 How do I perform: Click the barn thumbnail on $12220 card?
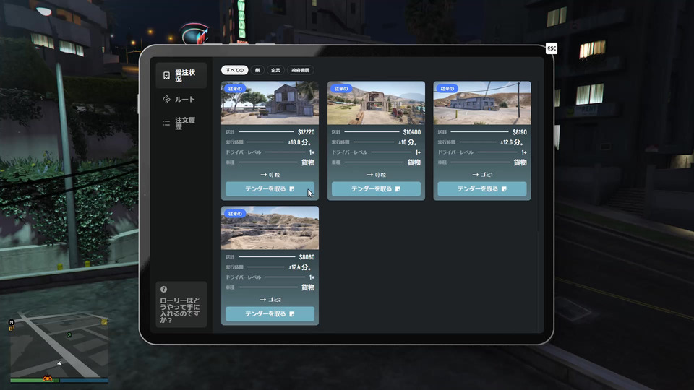point(270,103)
